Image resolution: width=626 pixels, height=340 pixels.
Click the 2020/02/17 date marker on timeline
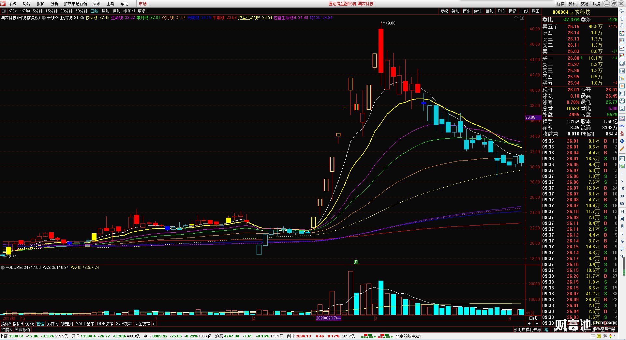[x=328, y=318]
